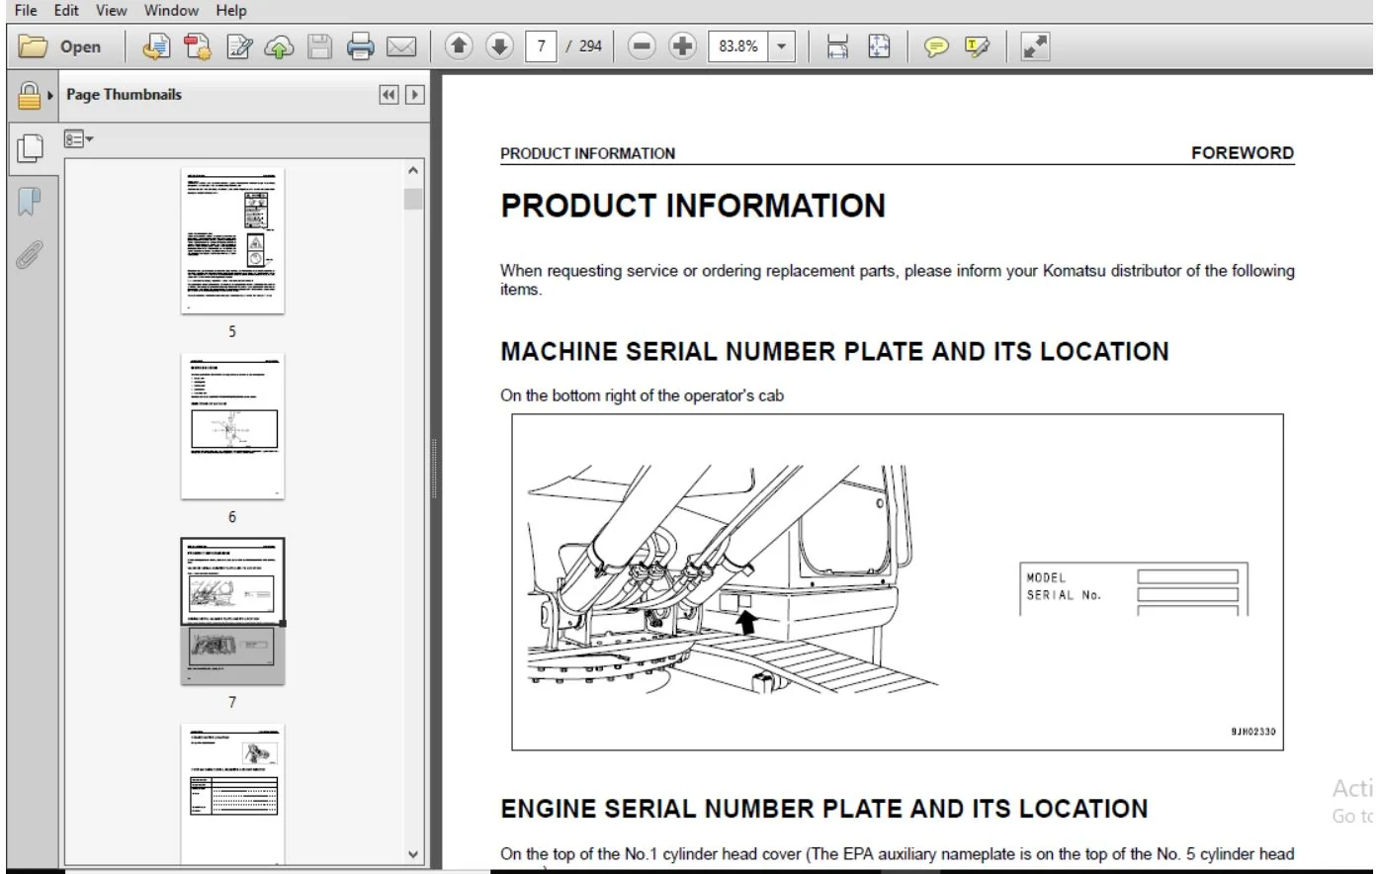Image resolution: width=1379 pixels, height=874 pixels.
Task: Select the highlight text tool
Action: click(x=977, y=46)
